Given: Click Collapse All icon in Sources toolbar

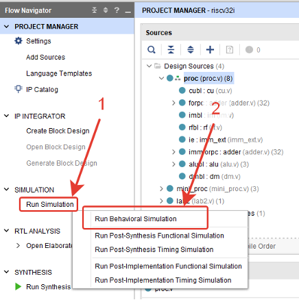Looking at the screenshot, I should pyautogui.click(x=171, y=49).
